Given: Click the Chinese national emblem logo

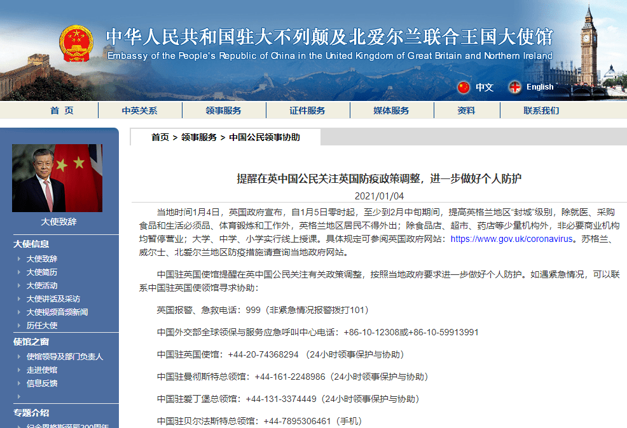Looking at the screenshot, I should (76, 44).
